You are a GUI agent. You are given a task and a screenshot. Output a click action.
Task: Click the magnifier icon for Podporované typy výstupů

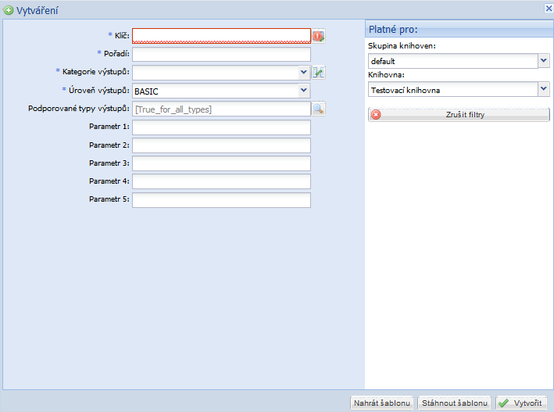click(x=319, y=109)
